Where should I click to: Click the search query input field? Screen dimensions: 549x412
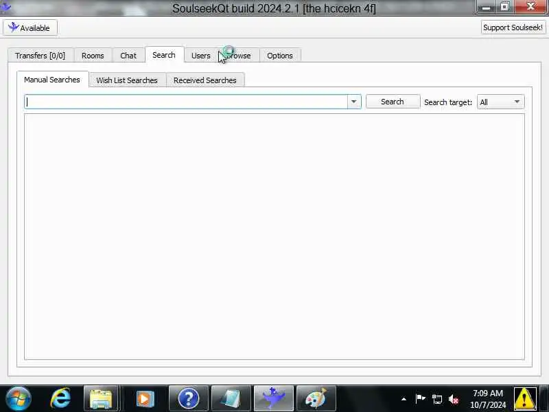pos(186,102)
